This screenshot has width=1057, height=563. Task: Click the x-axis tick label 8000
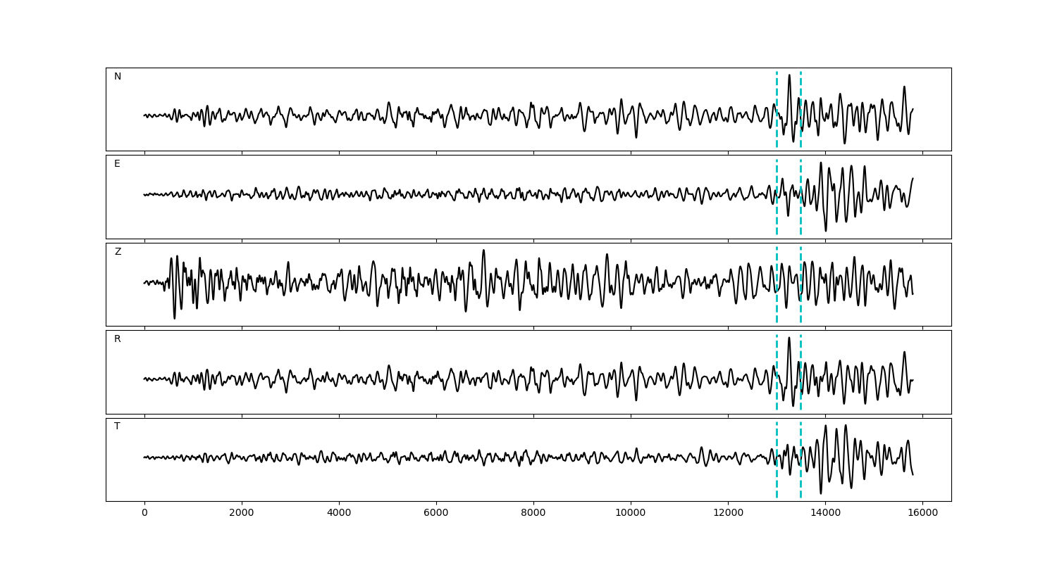[533, 513]
